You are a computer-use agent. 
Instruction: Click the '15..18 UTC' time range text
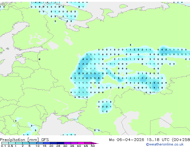pos(158,140)
